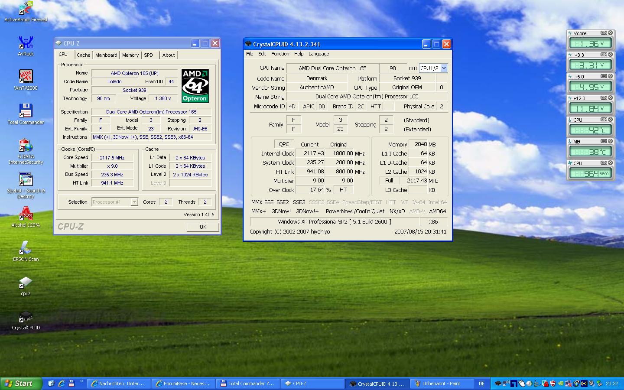Viewport: 624px width, 390px height.
Task: Click the Start button
Action: point(21,383)
